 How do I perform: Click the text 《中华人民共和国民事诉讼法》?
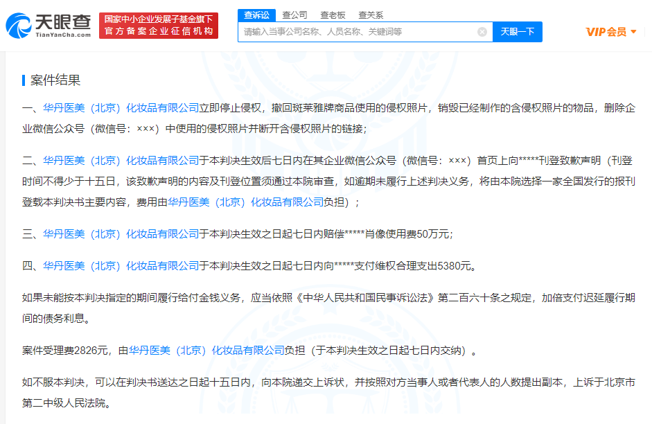pyautogui.click(x=364, y=298)
